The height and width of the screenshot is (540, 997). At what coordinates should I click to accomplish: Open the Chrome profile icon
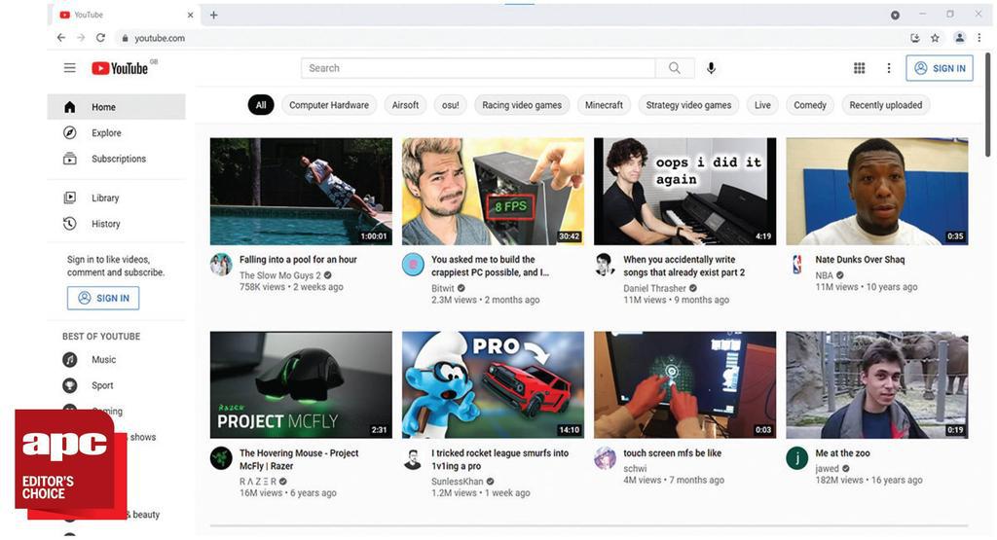[959, 38]
